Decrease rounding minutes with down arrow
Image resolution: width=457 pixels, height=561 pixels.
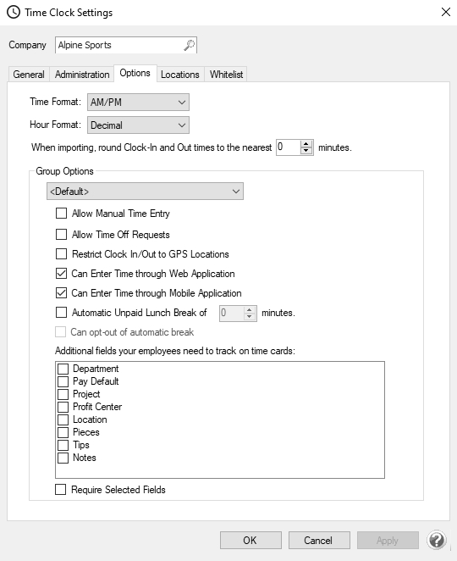point(306,151)
